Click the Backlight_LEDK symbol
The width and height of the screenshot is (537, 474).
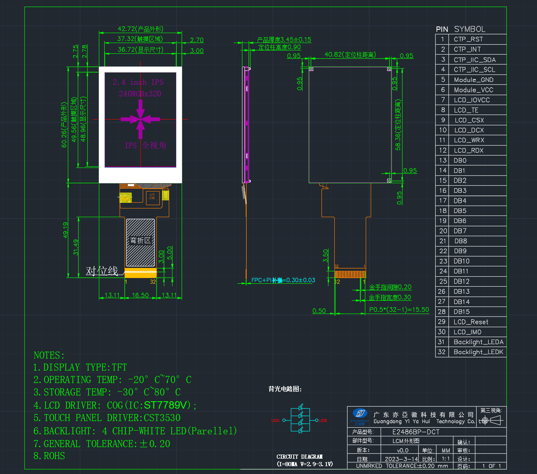click(479, 352)
